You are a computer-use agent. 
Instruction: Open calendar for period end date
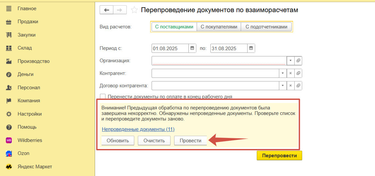click(x=251, y=48)
